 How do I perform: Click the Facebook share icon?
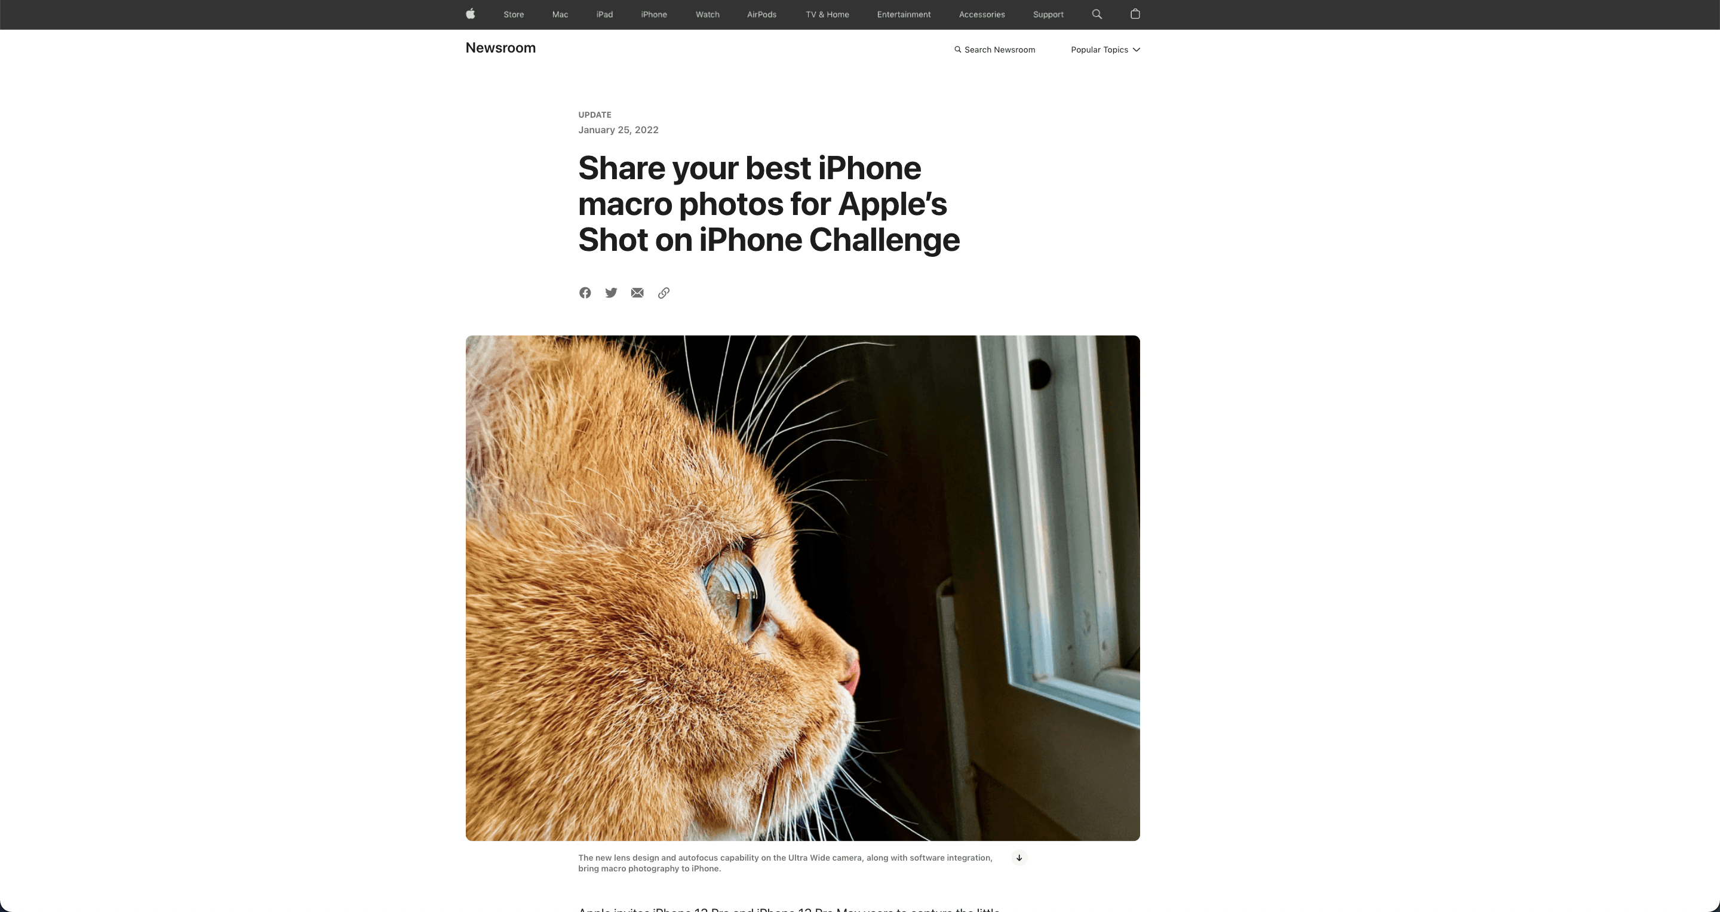pos(585,293)
